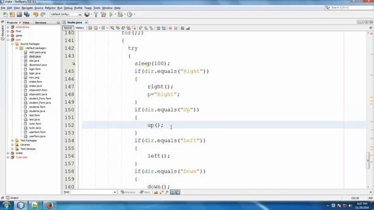374x210 pixels.
Task: Open the Run Project dropdown arrow
Action: [115, 15]
